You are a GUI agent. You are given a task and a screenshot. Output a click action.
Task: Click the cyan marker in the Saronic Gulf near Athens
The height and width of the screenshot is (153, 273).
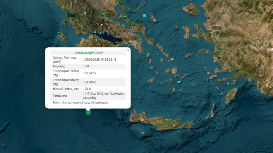[x=141, y=41]
